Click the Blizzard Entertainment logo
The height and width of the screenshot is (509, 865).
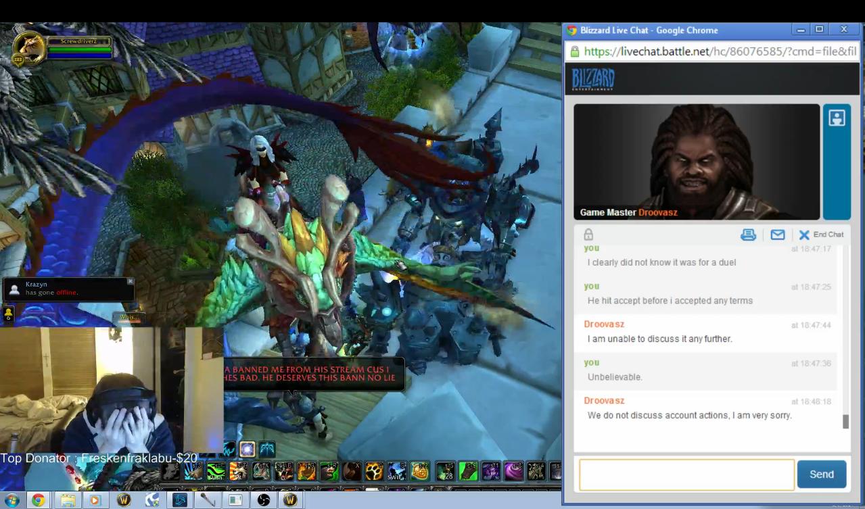click(593, 78)
